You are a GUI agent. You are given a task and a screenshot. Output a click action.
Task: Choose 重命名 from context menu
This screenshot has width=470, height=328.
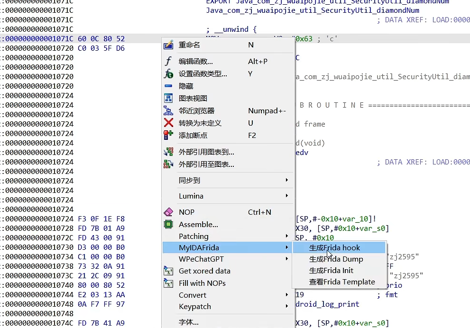pos(228,45)
